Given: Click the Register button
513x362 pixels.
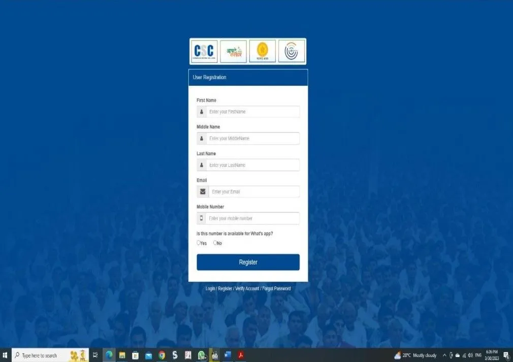Looking at the screenshot, I should point(248,262).
